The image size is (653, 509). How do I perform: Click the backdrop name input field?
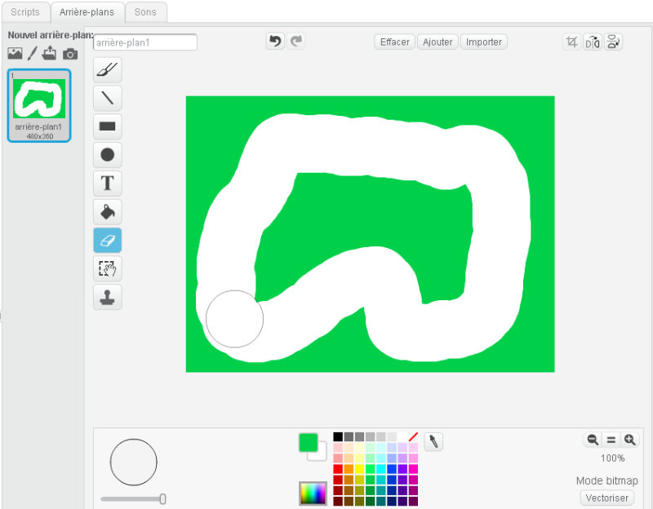[145, 42]
